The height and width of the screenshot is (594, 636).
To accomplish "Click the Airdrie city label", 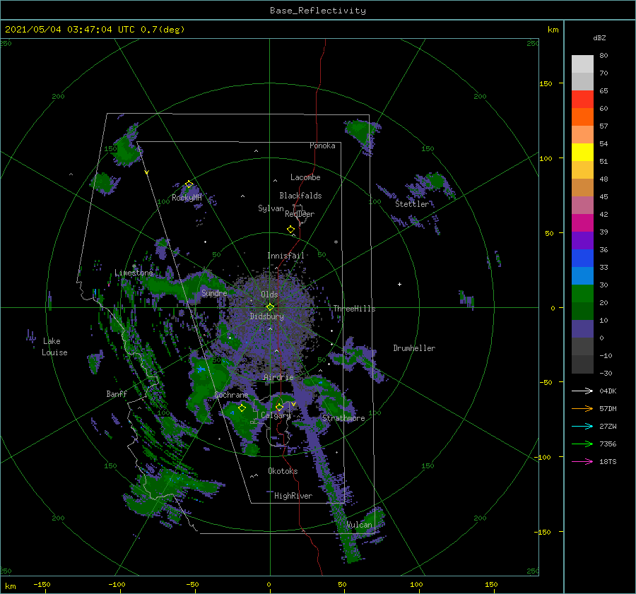I will click(278, 377).
